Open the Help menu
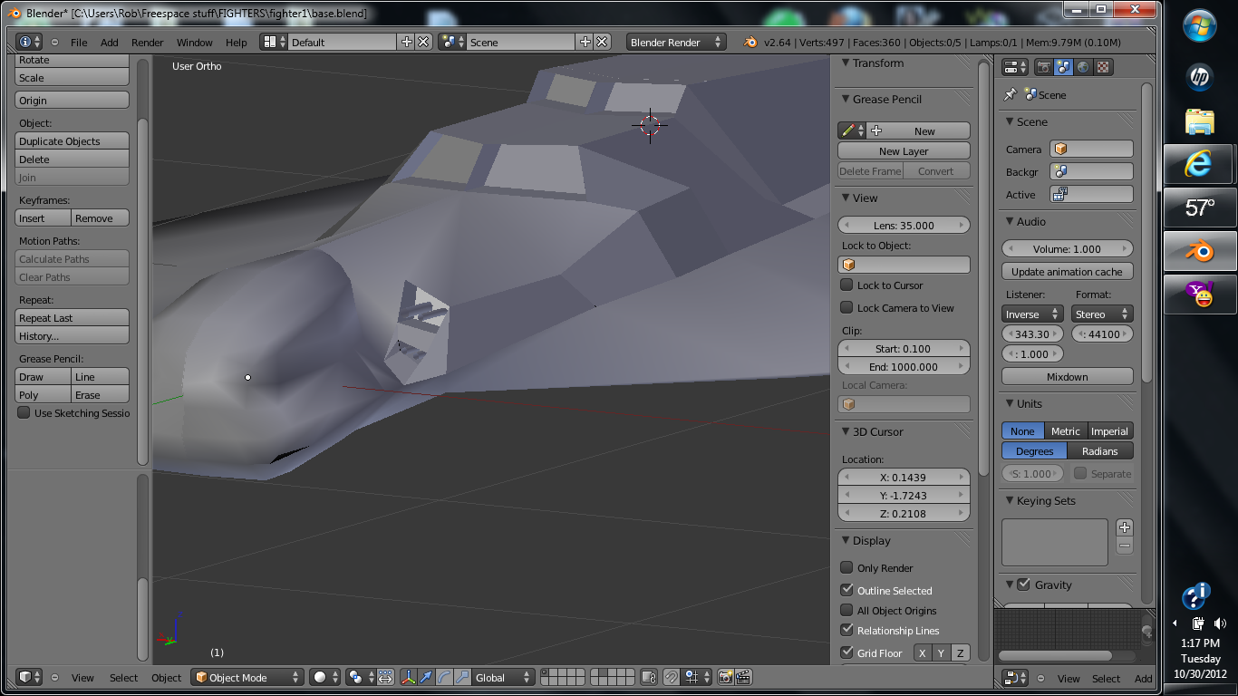 236,43
